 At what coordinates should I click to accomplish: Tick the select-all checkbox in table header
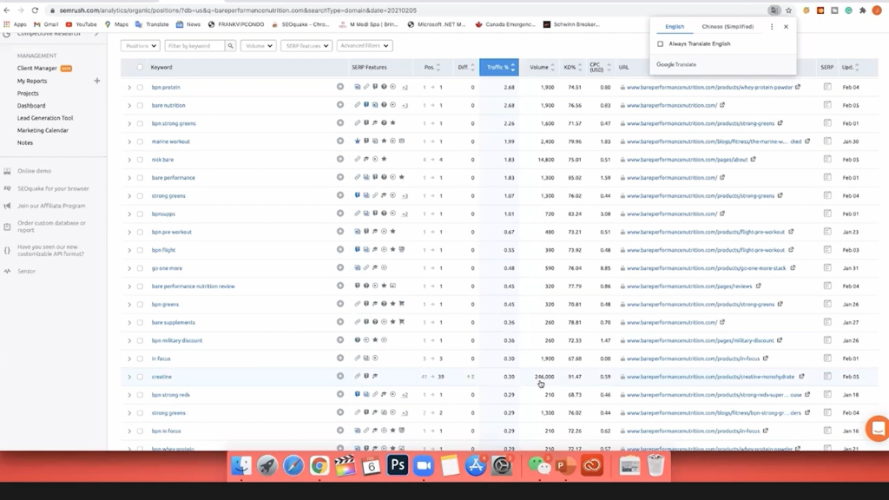click(x=140, y=67)
